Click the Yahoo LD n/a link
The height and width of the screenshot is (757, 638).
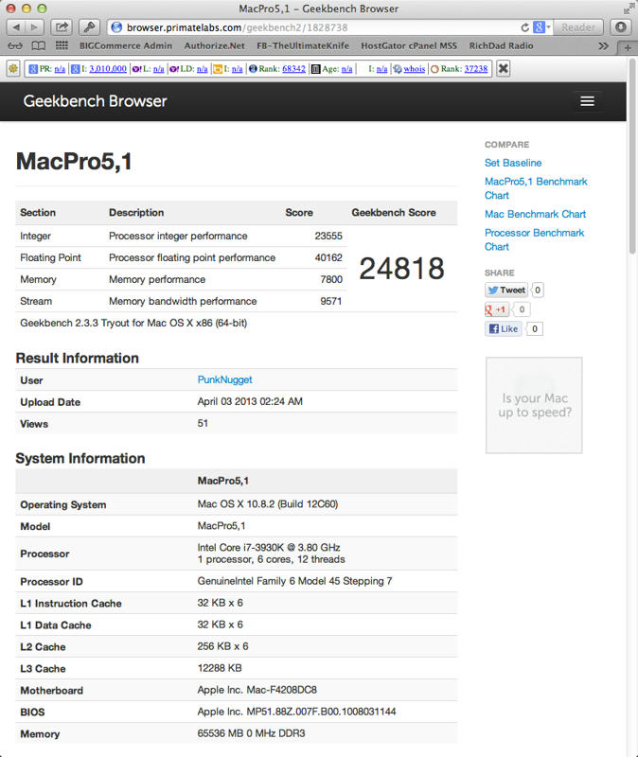[203, 69]
